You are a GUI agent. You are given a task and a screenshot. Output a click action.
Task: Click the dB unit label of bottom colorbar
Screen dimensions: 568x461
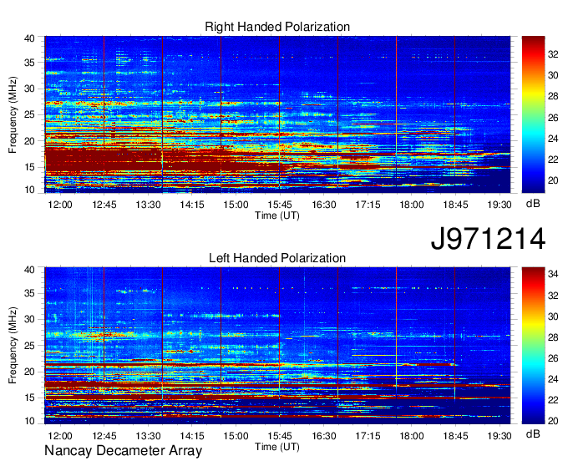(x=533, y=433)
